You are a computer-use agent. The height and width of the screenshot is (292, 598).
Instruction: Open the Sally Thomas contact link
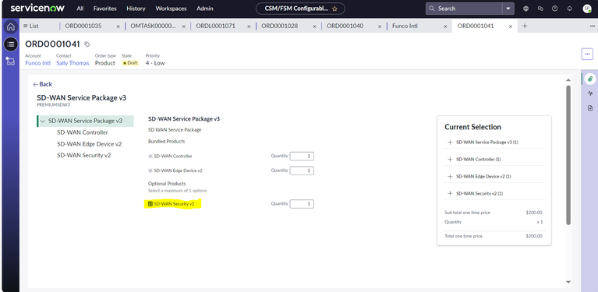[73, 63]
